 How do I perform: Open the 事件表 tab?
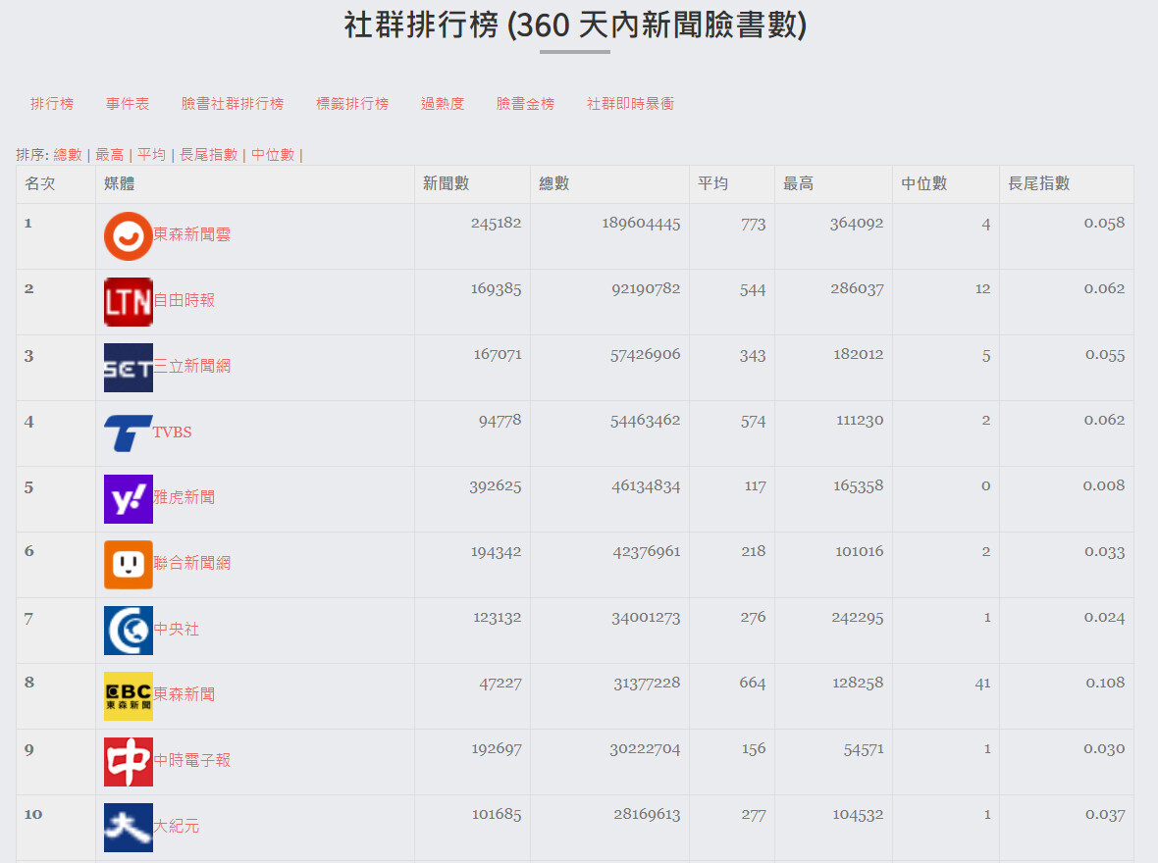pyautogui.click(x=128, y=103)
